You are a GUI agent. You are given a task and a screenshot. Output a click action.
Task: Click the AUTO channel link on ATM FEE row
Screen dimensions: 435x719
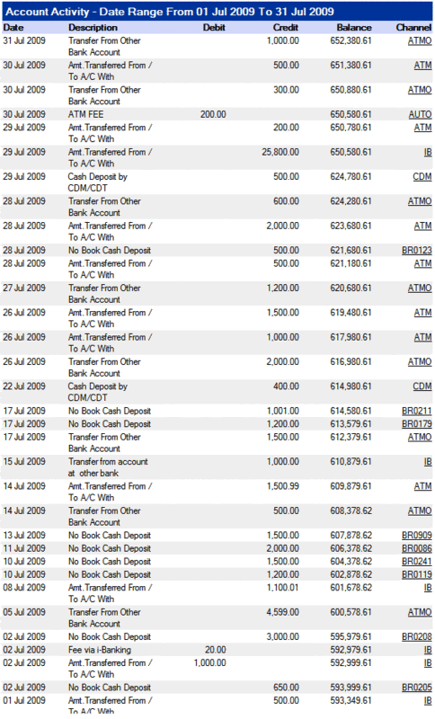[x=420, y=115]
